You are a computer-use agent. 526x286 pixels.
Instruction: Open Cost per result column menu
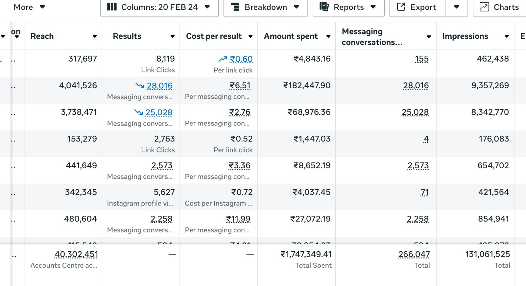(251, 36)
